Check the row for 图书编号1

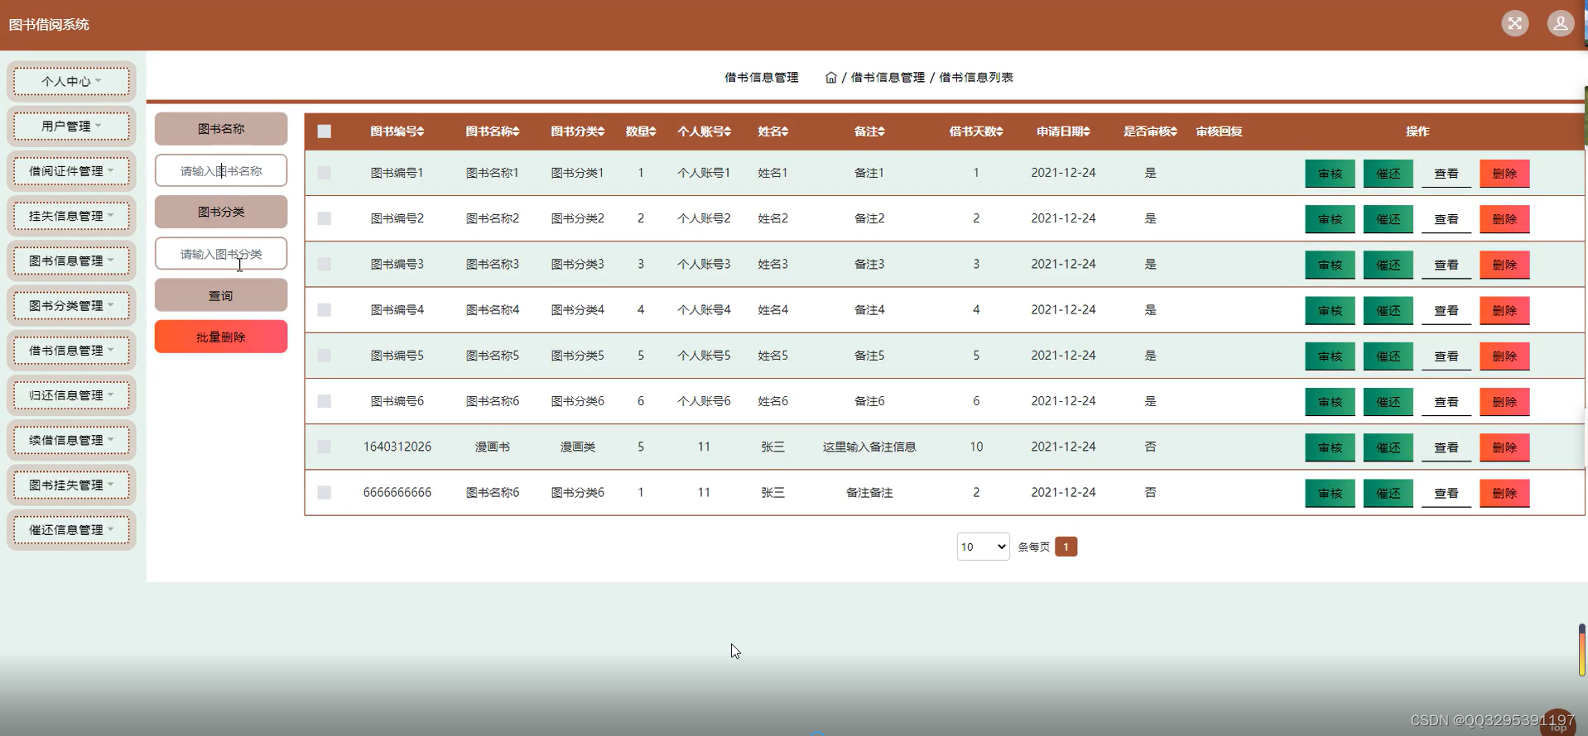325,173
